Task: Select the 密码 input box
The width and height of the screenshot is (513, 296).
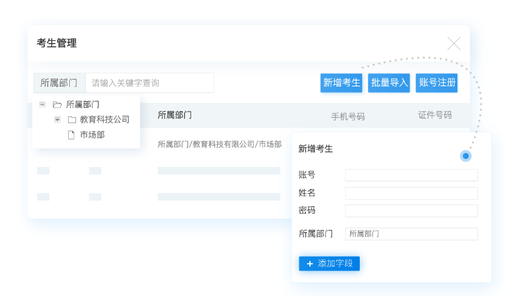Action: click(411, 211)
